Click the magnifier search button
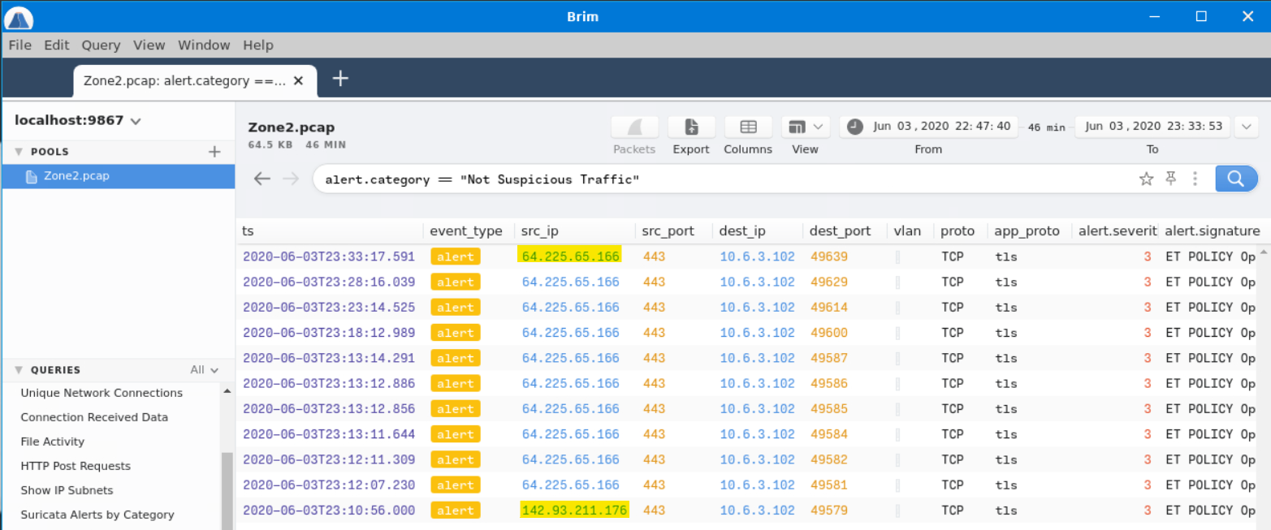Viewport: 1271px width, 530px height. 1236,179
